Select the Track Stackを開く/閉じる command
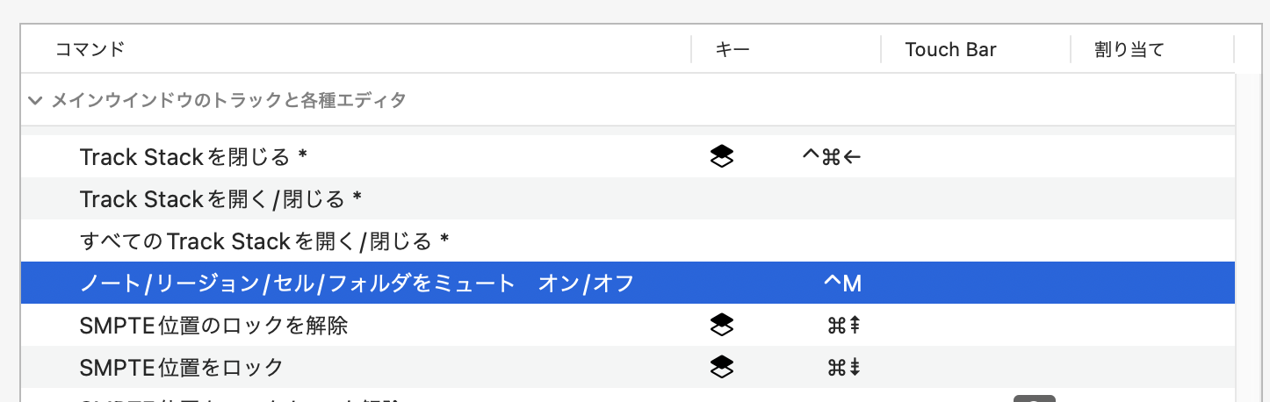Image resolution: width=1270 pixels, height=402 pixels. tap(220, 199)
